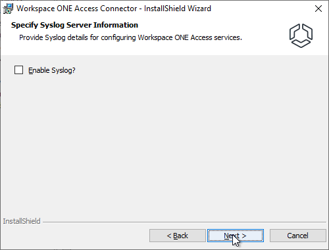Click the Workspace ONE Access Connector title text
The width and height of the screenshot is (329, 250).
point(77,9)
